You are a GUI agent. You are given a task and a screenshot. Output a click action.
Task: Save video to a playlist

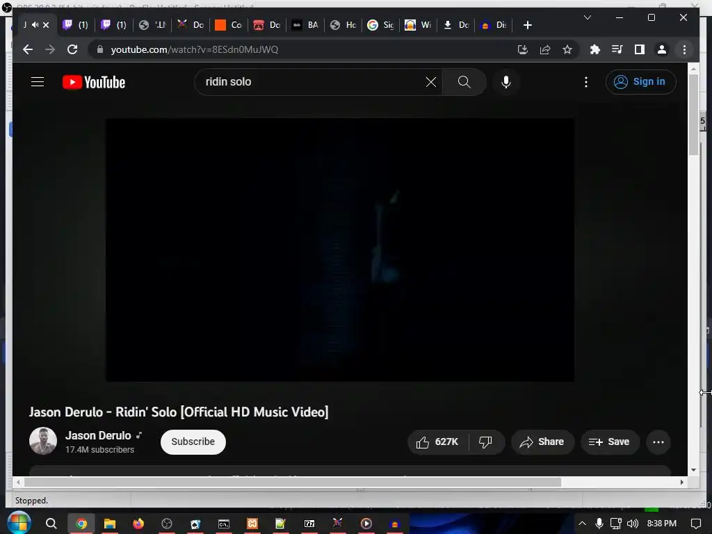(609, 442)
